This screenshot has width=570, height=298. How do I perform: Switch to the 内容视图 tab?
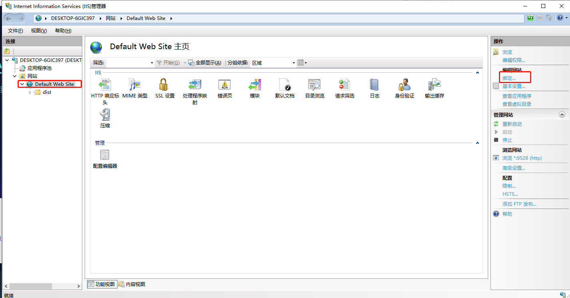coord(132,284)
